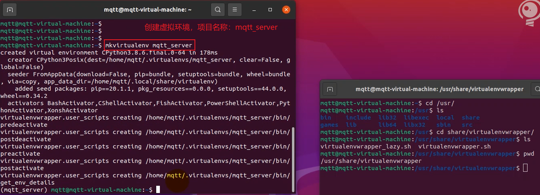This screenshot has width=540, height=195.
Task: Click search icon in virtualenvwrapper terminal window
Action: [537, 89]
